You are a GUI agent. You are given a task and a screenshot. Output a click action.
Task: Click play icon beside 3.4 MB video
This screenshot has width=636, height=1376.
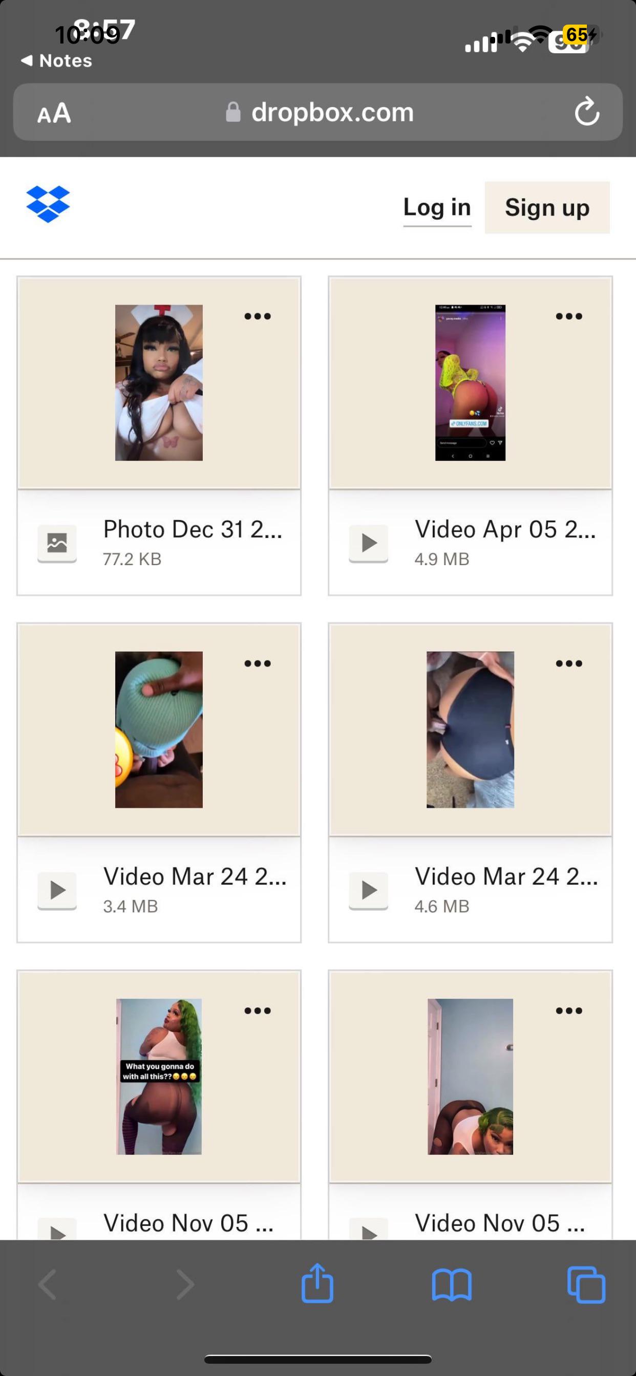[57, 890]
